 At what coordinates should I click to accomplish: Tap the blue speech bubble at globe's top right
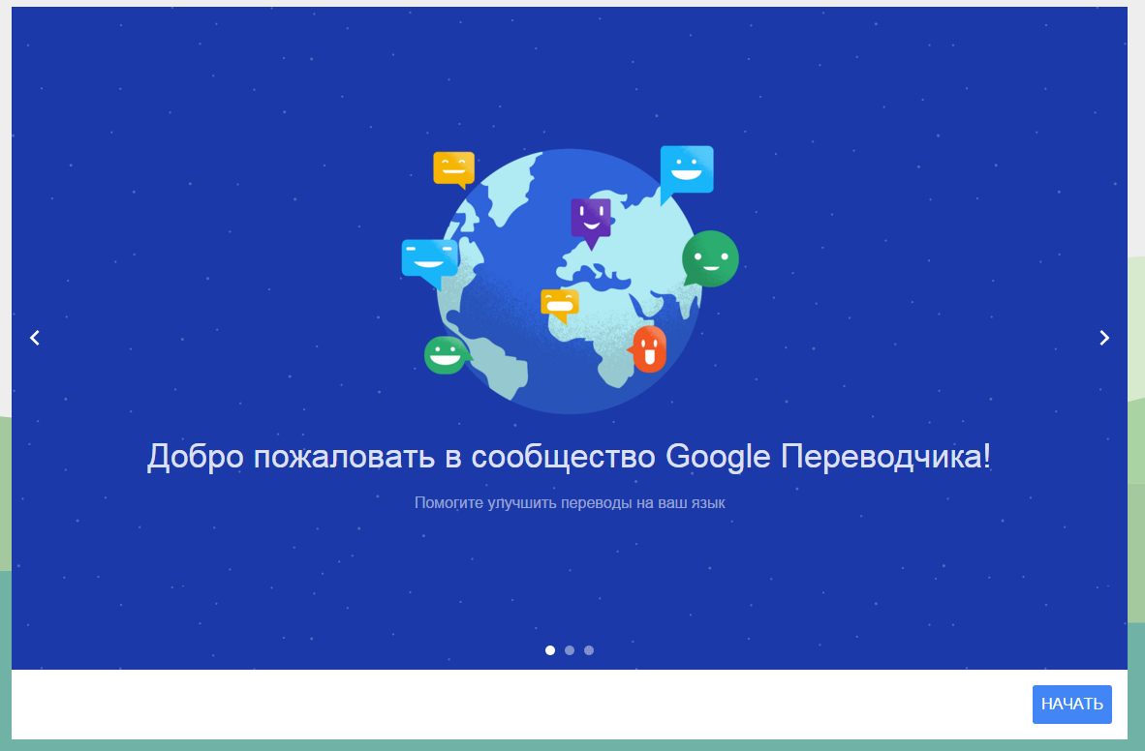686,170
